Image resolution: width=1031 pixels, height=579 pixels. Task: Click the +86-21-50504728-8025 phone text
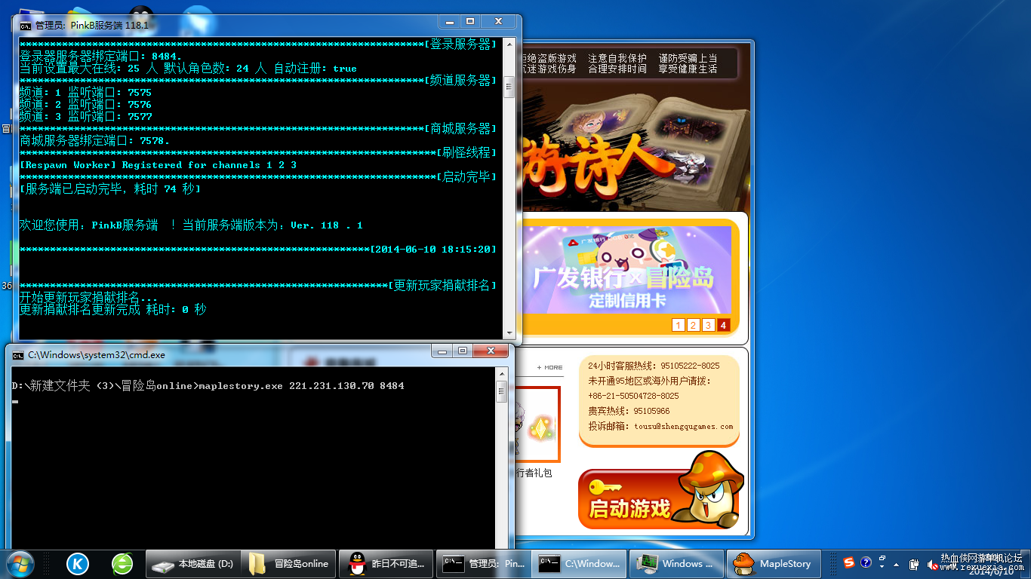tap(633, 396)
